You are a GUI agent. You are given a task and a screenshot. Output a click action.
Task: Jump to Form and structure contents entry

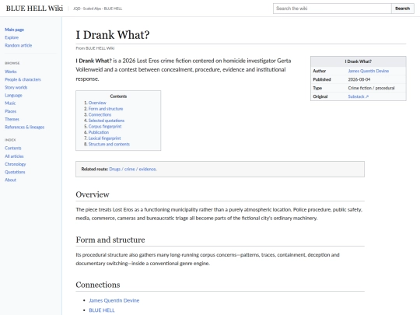tap(106, 109)
